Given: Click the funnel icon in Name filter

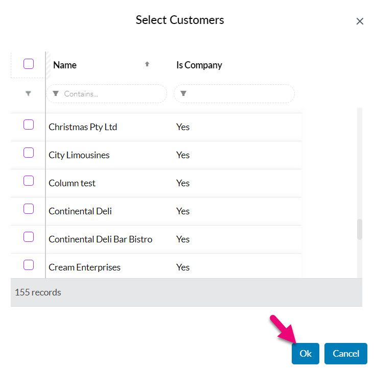Looking at the screenshot, I should click(x=56, y=94).
